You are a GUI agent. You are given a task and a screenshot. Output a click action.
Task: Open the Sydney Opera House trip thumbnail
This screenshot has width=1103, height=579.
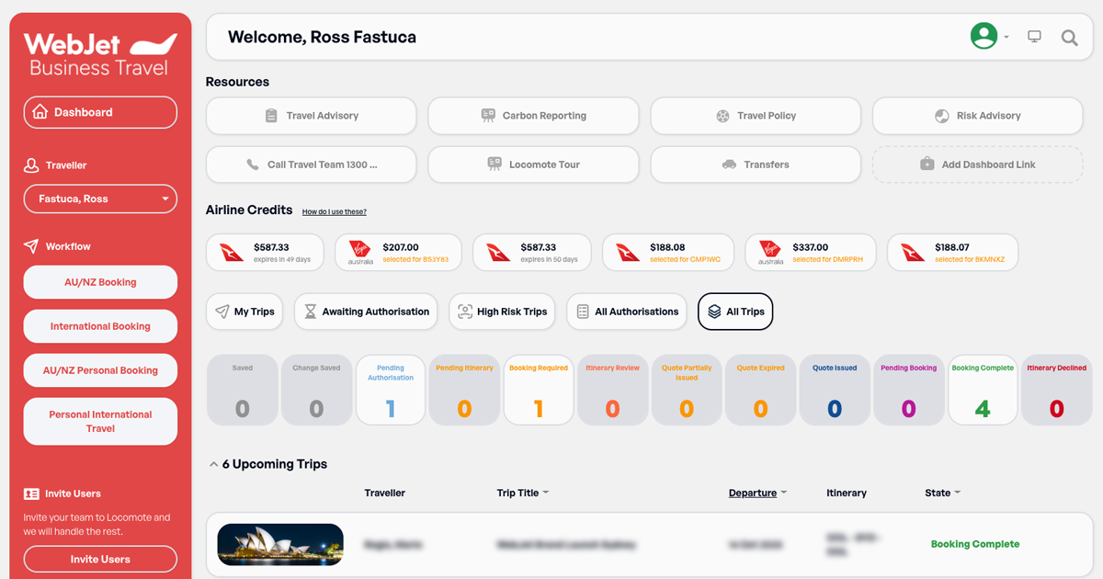click(x=280, y=544)
